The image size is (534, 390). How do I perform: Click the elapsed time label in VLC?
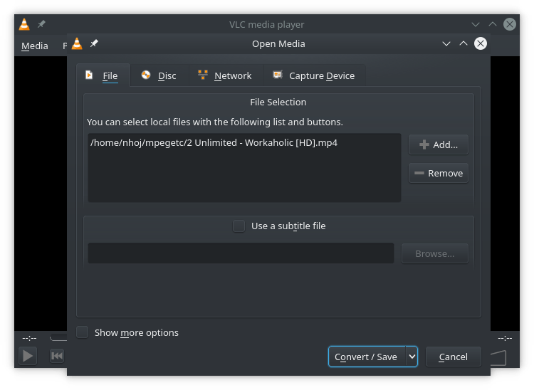click(29, 338)
